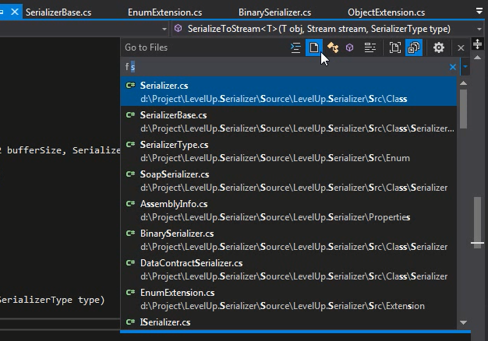Toggle the Types filter icon
The width and height of the screenshot is (488, 341).
pyautogui.click(x=333, y=47)
